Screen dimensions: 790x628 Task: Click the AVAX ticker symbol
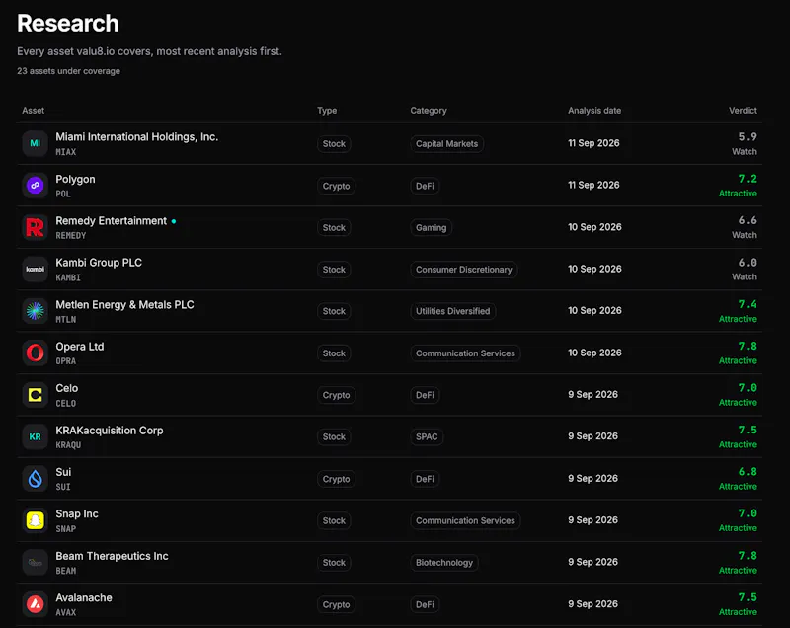[x=66, y=613]
